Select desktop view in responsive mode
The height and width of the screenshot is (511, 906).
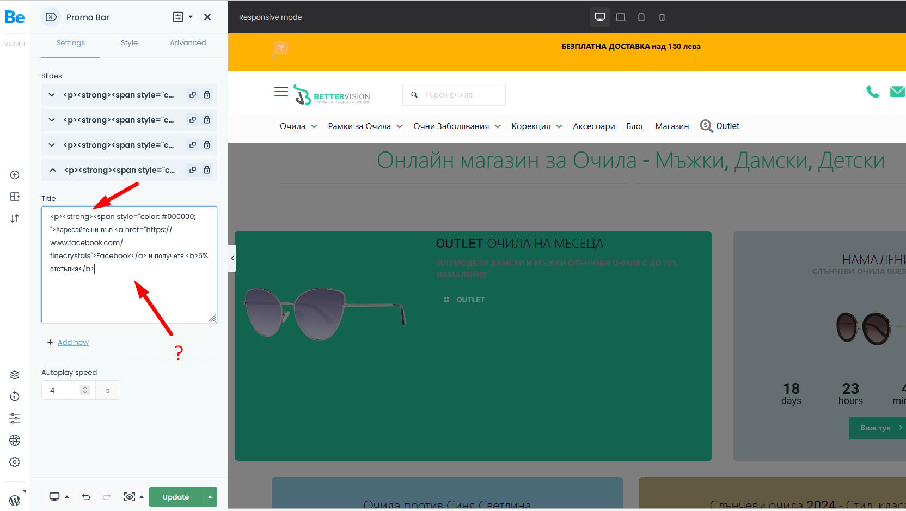pyautogui.click(x=600, y=17)
